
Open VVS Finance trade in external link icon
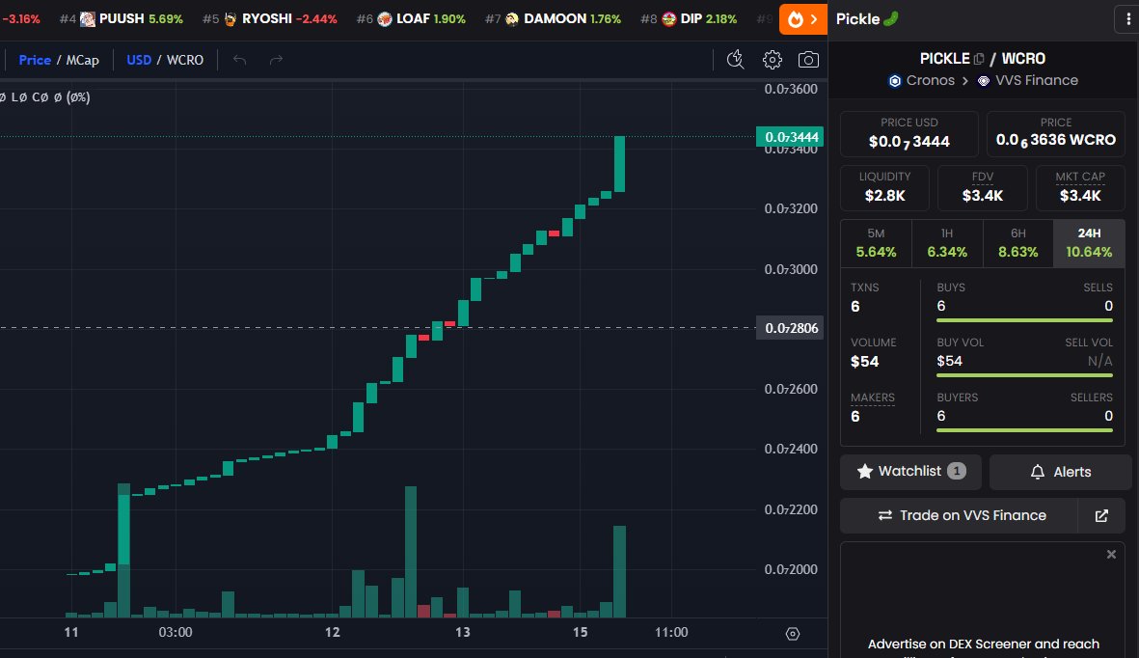pos(1101,515)
